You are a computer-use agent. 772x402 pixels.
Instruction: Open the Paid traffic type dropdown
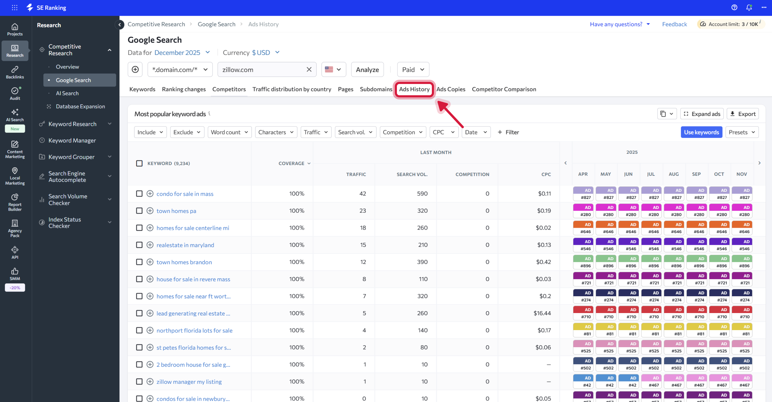(413, 69)
